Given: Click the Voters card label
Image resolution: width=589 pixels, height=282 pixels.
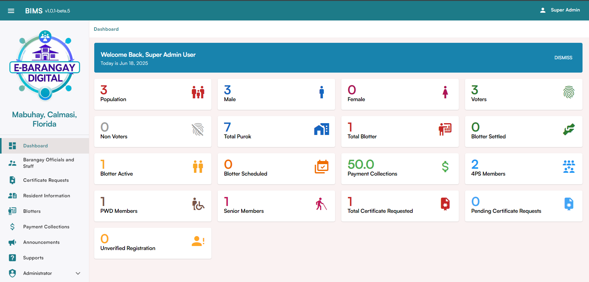Looking at the screenshot, I should tap(479, 99).
